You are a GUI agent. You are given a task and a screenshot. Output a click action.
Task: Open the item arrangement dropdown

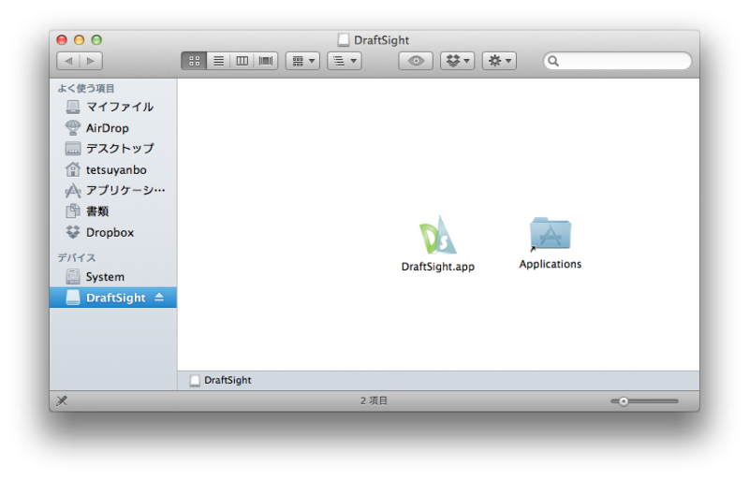(x=302, y=61)
